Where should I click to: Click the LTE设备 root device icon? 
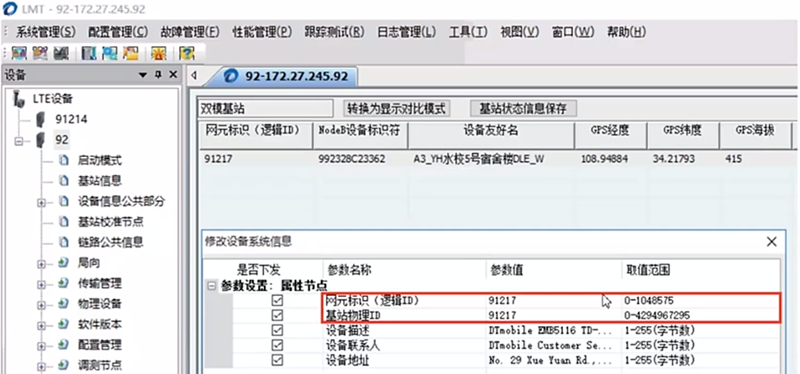(x=18, y=98)
